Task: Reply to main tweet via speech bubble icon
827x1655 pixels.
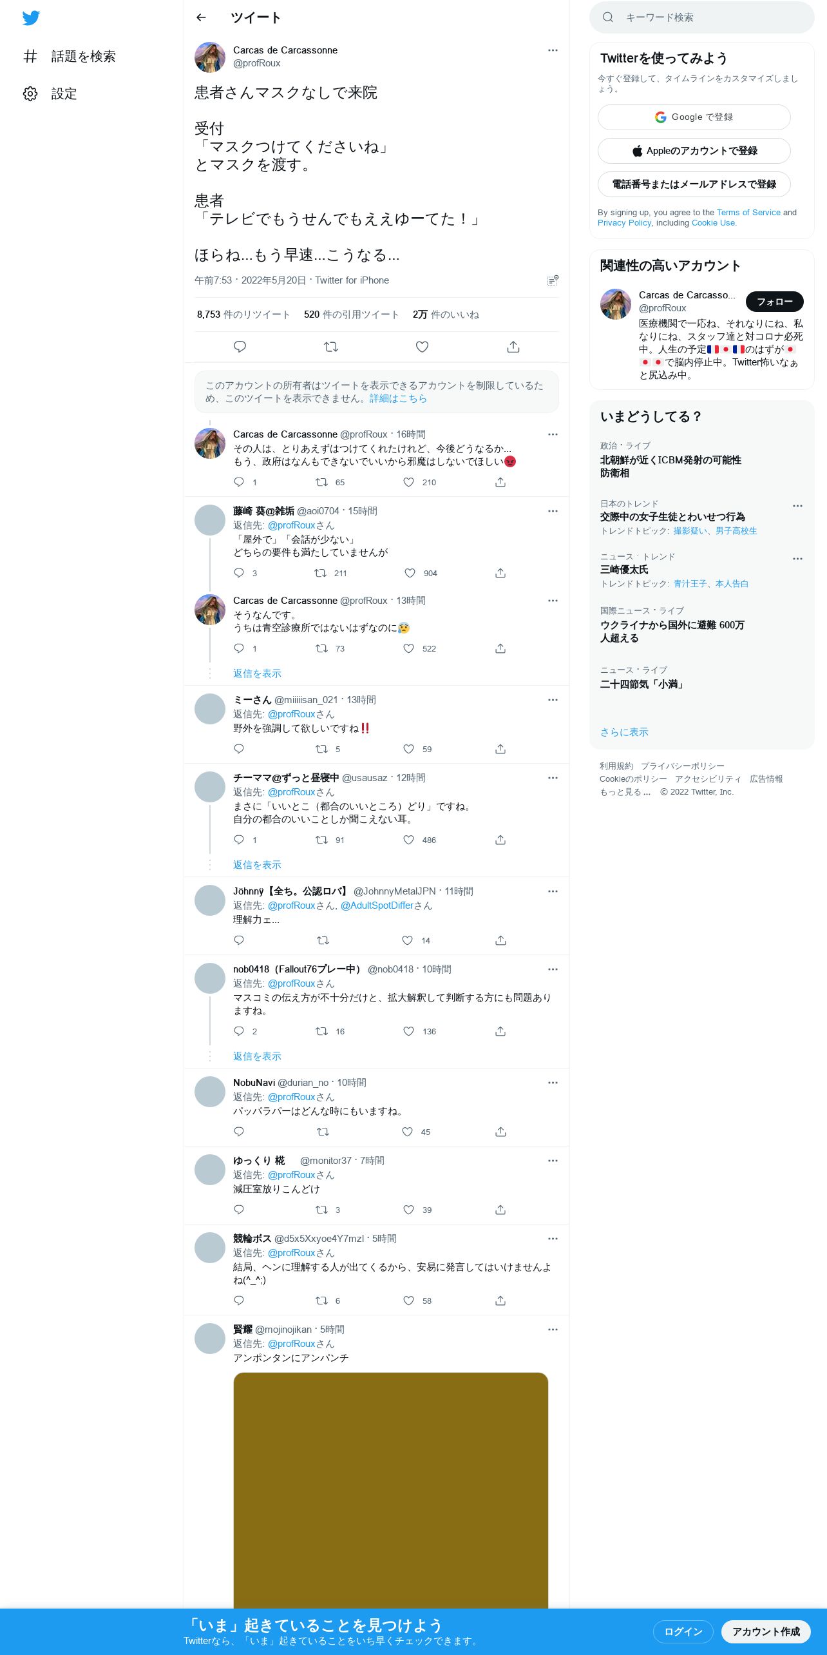Action: coord(240,347)
